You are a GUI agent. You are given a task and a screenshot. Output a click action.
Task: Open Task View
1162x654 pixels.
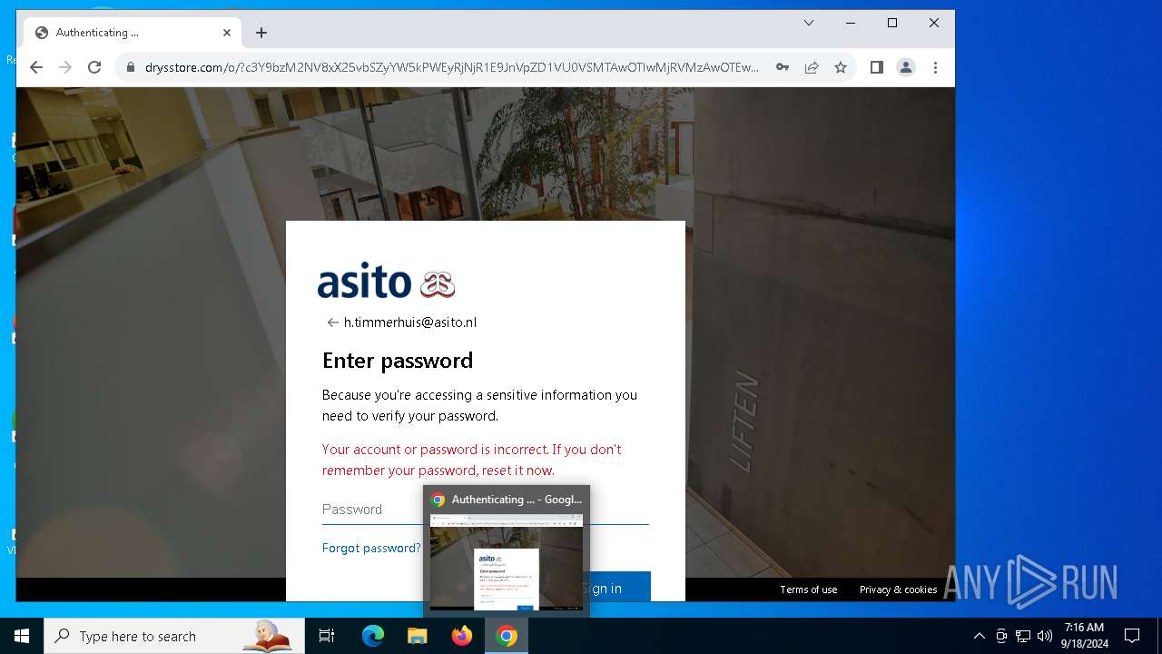327,636
